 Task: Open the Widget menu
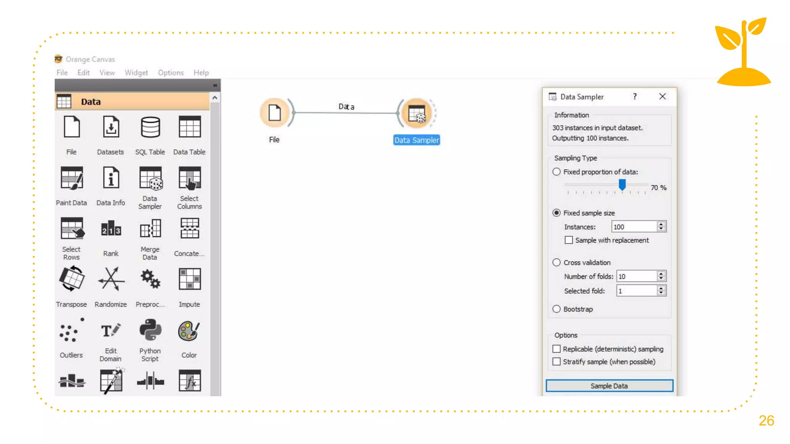(x=136, y=72)
